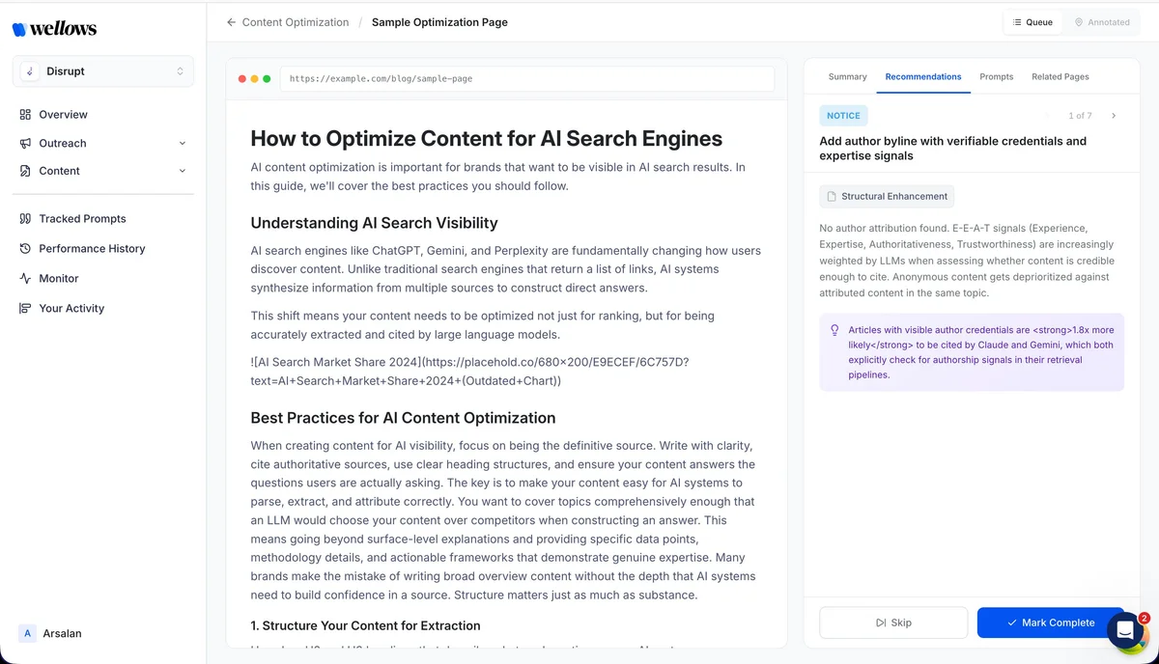Switch to Annotated view mode
This screenshot has height=664, width=1159.
tap(1102, 22)
